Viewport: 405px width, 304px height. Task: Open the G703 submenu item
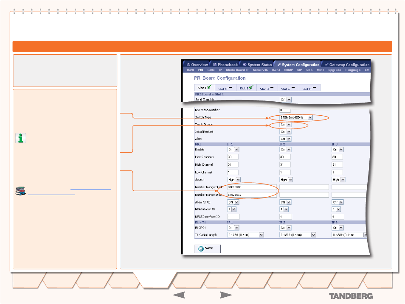(211, 70)
